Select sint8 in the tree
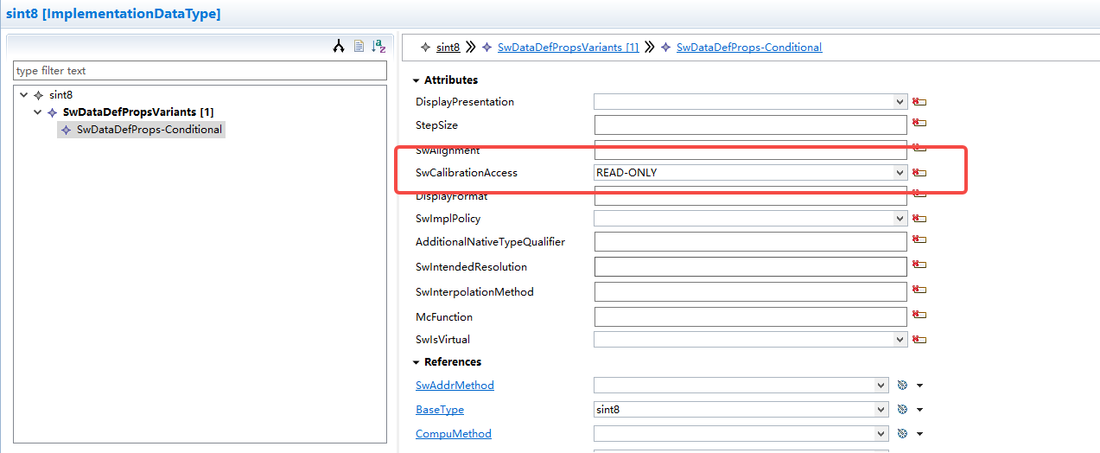 pos(61,95)
